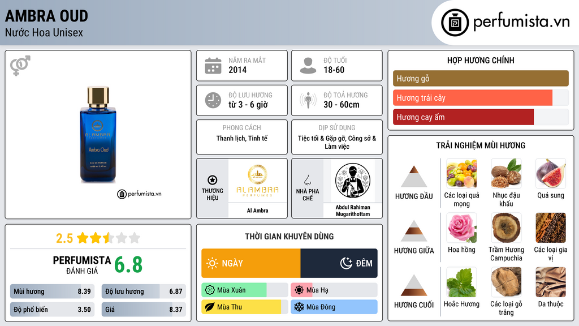
Task: Click the unisex gender symbol icon
Action: point(20,66)
